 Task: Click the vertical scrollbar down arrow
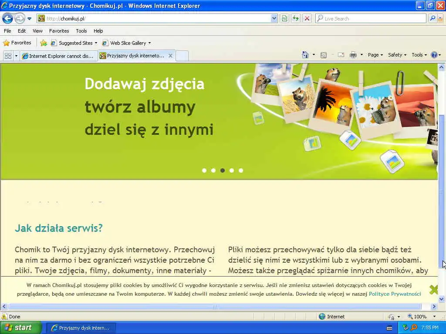click(x=442, y=299)
